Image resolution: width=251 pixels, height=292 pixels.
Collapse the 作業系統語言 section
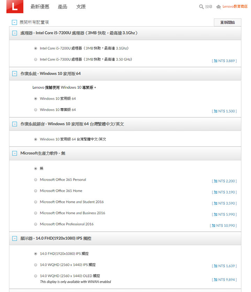point(15,124)
